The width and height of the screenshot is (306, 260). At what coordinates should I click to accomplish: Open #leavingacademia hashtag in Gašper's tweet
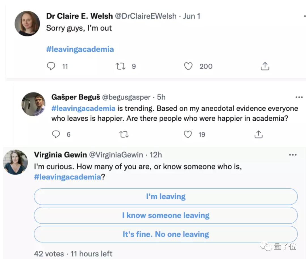pyautogui.click(x=83, y=108)
